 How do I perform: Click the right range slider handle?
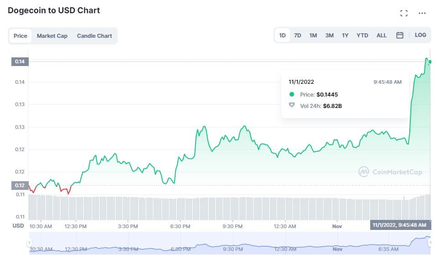click(430, 243)
